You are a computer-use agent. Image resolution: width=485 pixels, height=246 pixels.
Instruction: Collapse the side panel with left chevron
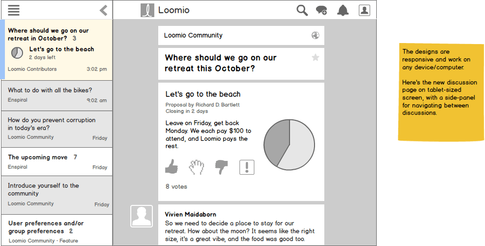(103, 10)
